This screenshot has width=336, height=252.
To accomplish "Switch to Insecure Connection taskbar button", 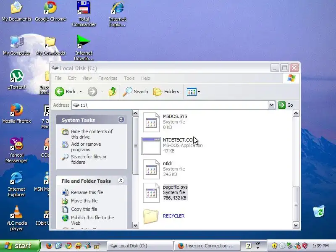I will (207, 246).
